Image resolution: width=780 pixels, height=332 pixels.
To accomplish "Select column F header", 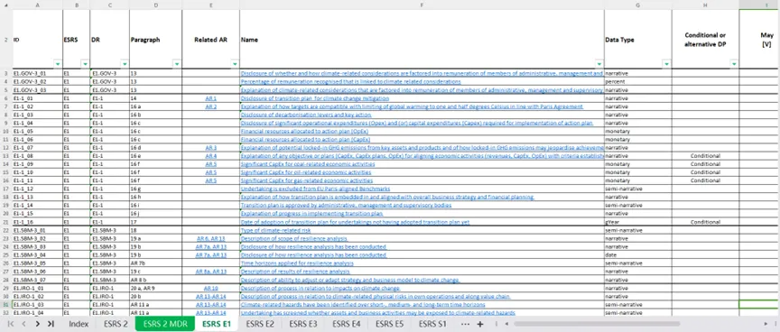I will [422, 5].
